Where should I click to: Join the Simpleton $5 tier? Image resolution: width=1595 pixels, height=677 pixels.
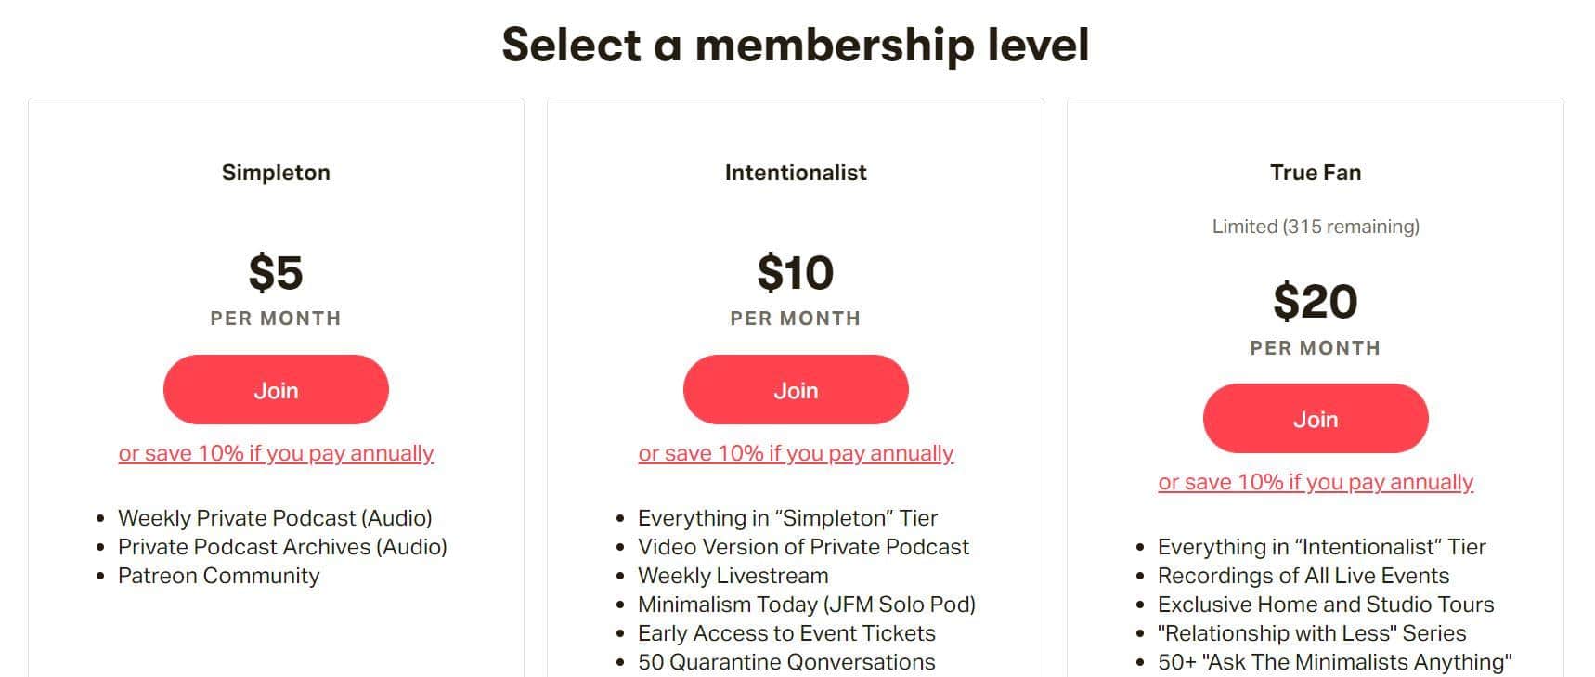276,390
